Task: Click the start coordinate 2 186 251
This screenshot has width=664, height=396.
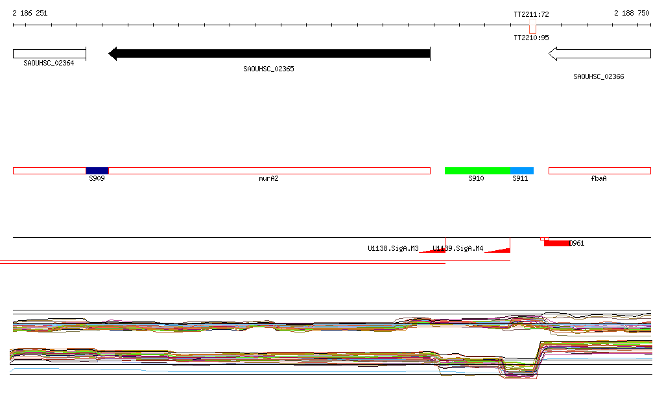Action: 30,13
